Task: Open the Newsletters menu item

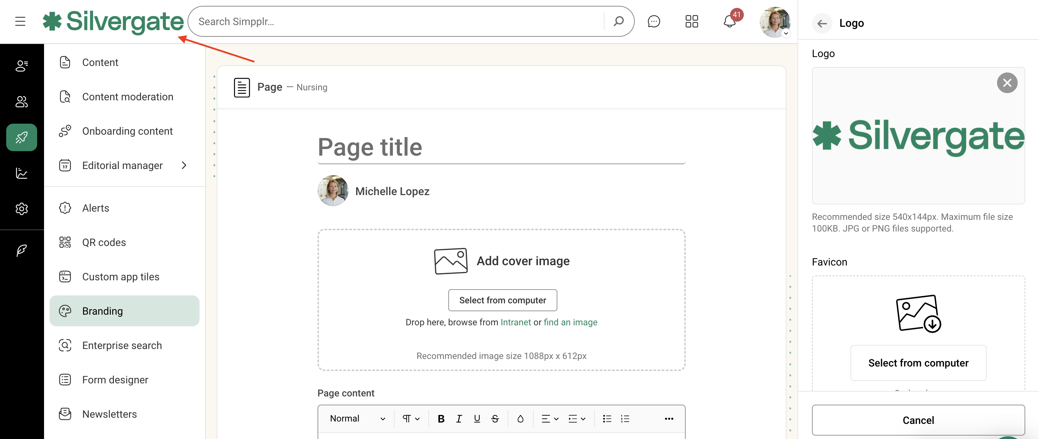Action: click(x=109, y=414)
